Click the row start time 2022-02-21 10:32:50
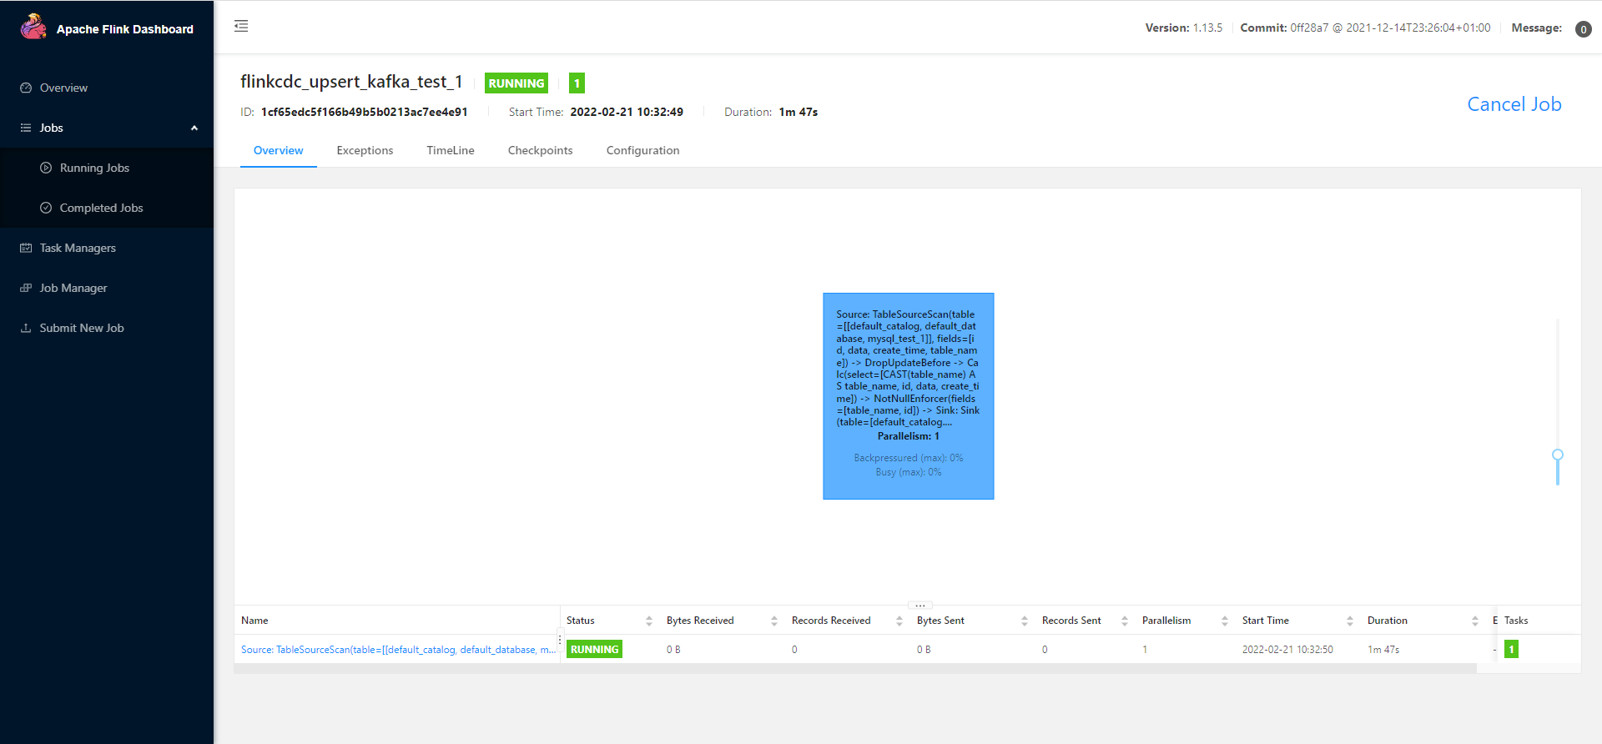Image resolution: width=1602 pixels, height=744 pixels. point(1287,650)
